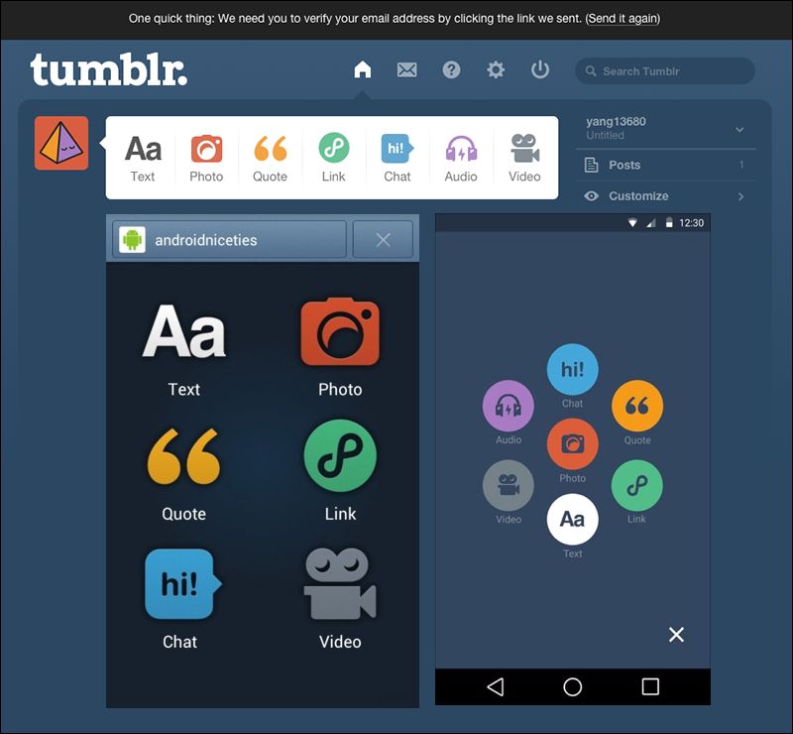This screenshot has height=734, width=793.
Task: Click the Home icon in top navigation
Action: 363,70
